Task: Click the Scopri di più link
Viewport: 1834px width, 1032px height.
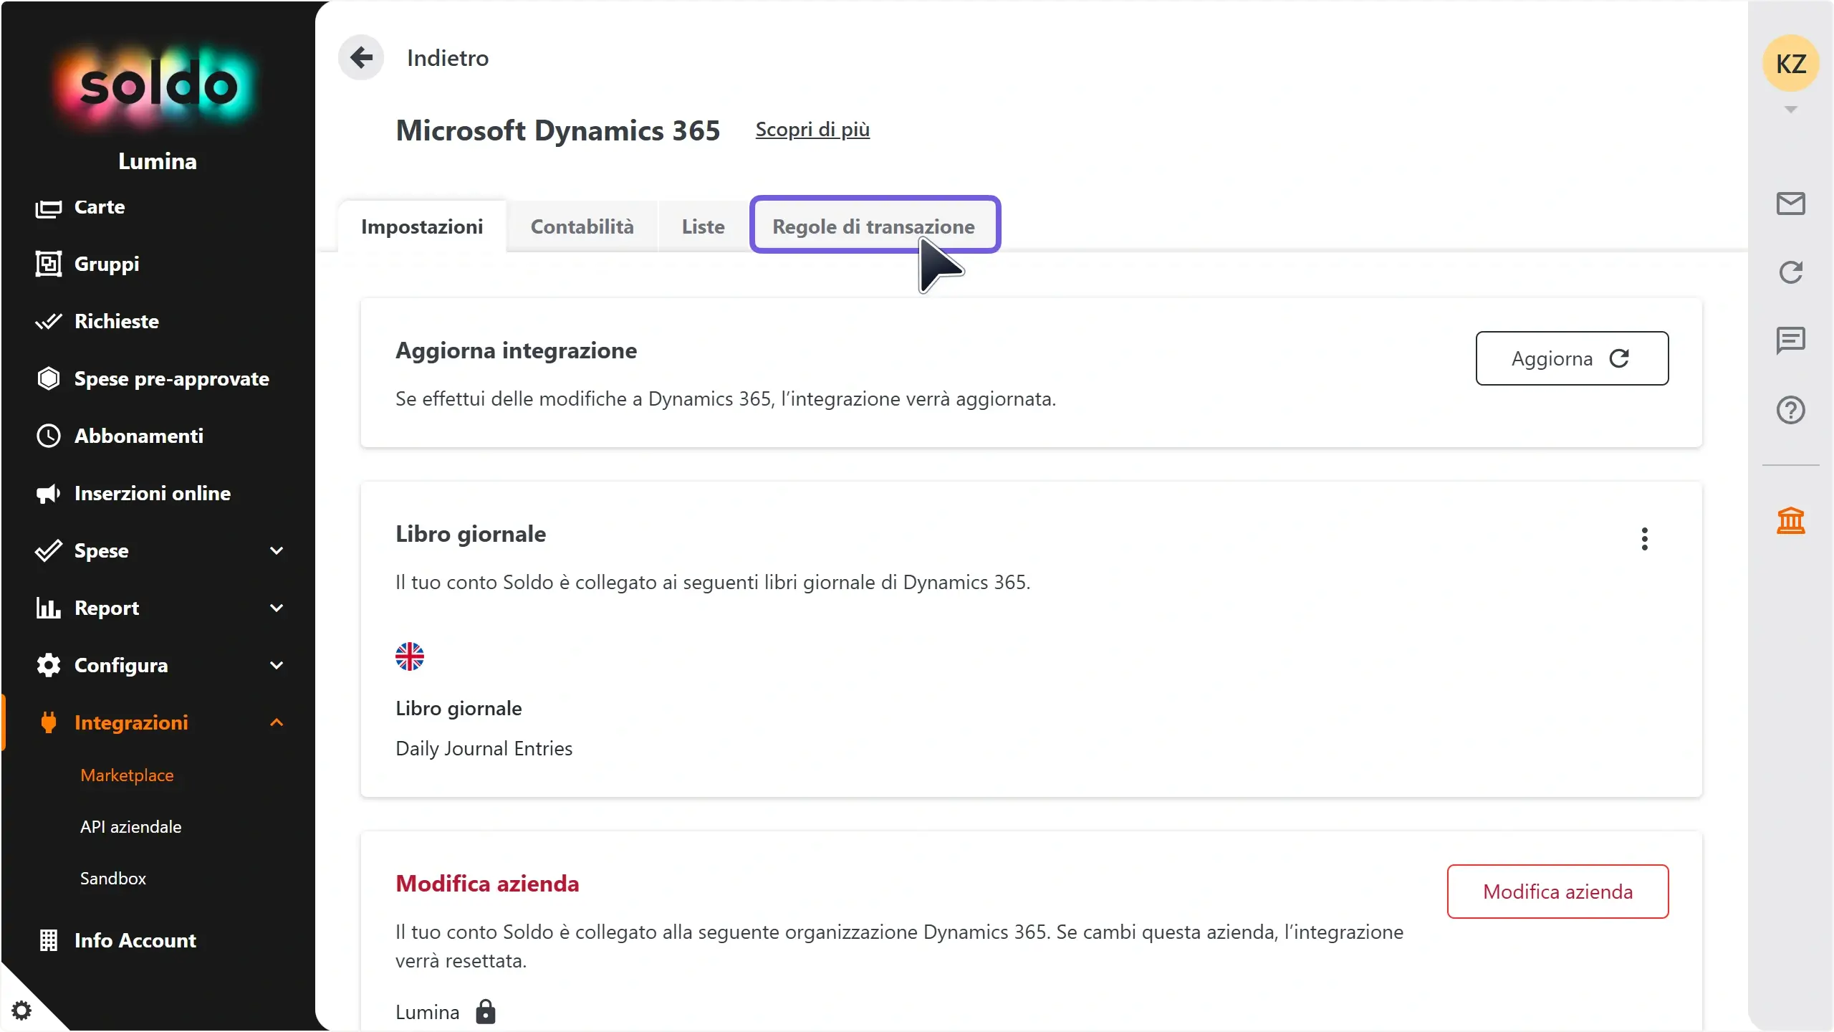Action: pos(812,130)
